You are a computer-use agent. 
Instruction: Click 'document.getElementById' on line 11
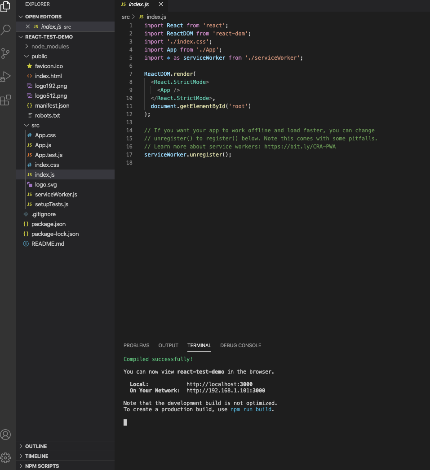[188, 106]
